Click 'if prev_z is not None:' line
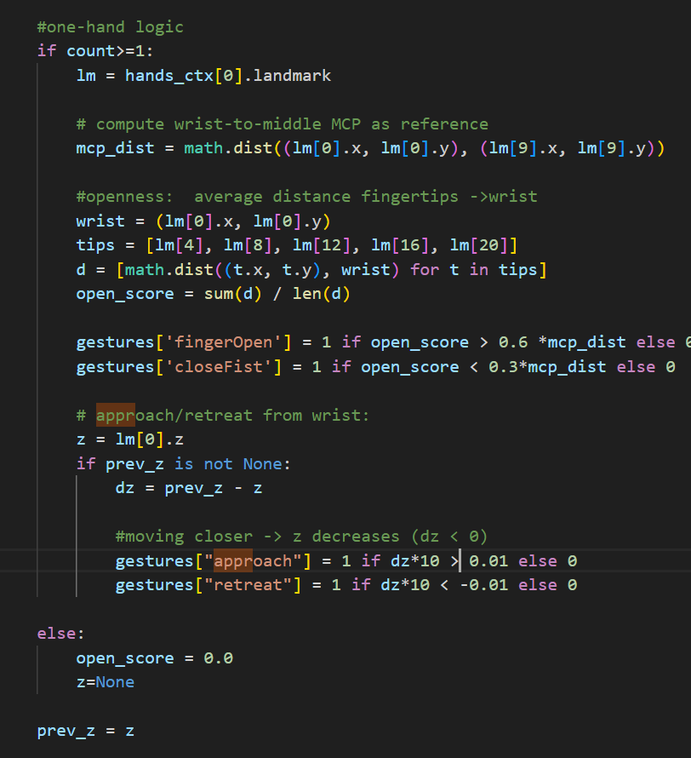Image resolution: width=691 pixels, height=758 pixels. [184, 464]
